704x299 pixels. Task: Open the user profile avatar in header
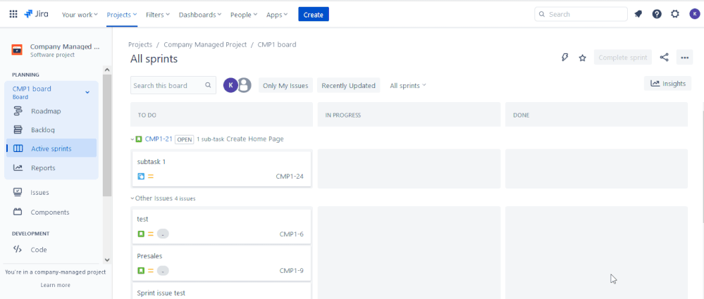(695, 14)
